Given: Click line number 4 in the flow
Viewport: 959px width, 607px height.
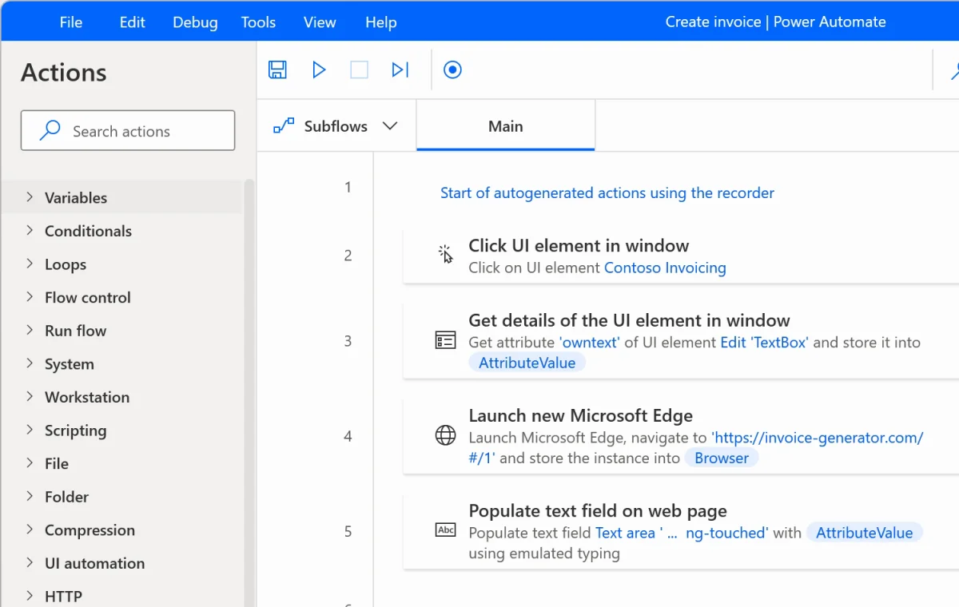Looking at the screenshot, I should (x=348, y=436).
